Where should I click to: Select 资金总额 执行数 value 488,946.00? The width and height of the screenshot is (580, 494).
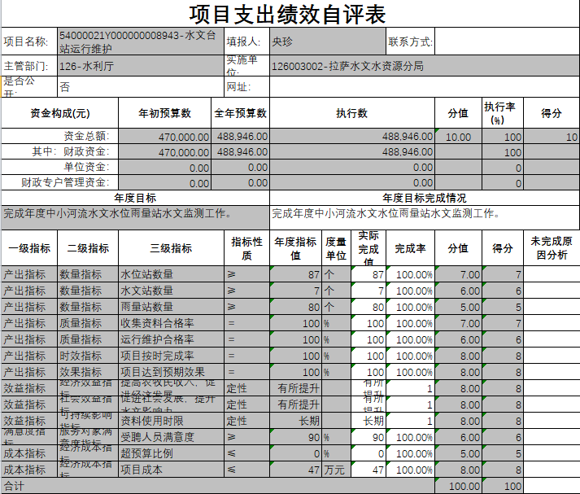[352, 137]
